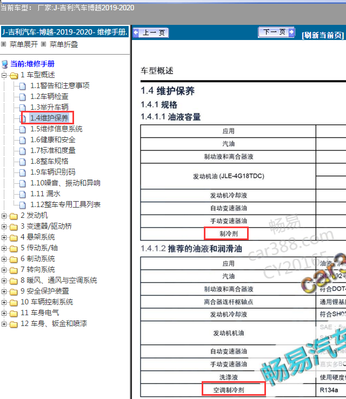The width and height of the screenshot is (346, 399).
Task: Click the page icon beside 1.1警告和注意事项
Action: click(23, 87)
